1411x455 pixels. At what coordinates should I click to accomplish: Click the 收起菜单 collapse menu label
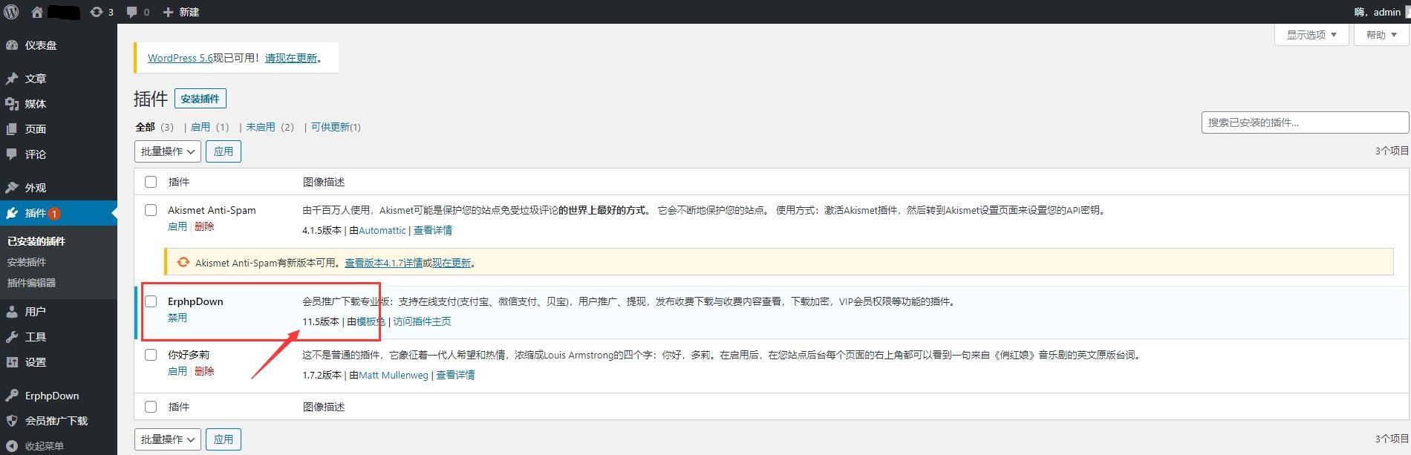[45, 446]
